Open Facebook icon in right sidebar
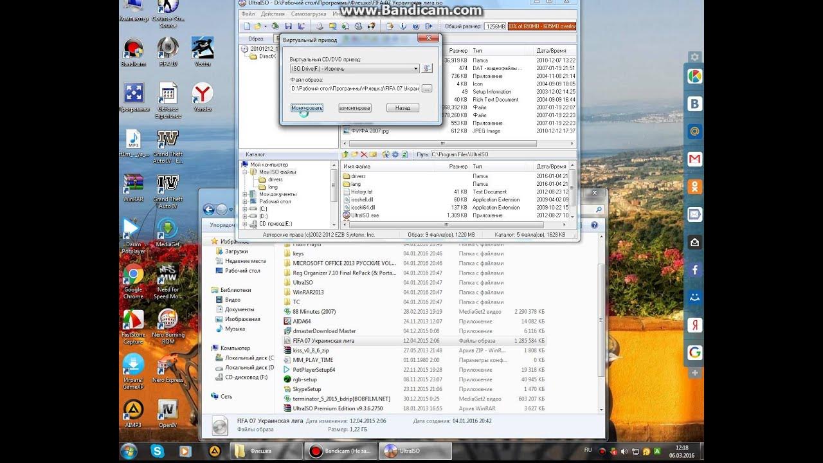Viewport: 823px width, 463px height. click(x=694, y=270)
